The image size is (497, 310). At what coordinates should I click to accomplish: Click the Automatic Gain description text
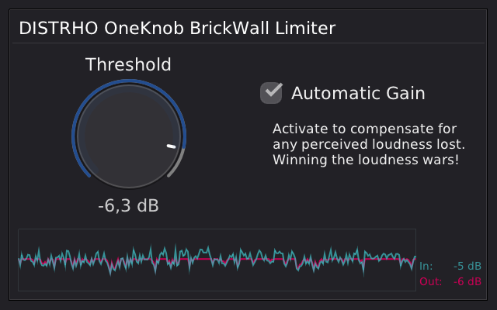pos(369,144)
